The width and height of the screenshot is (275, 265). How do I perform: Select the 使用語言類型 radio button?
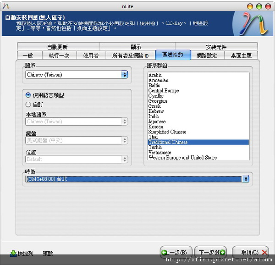[28, 95]
